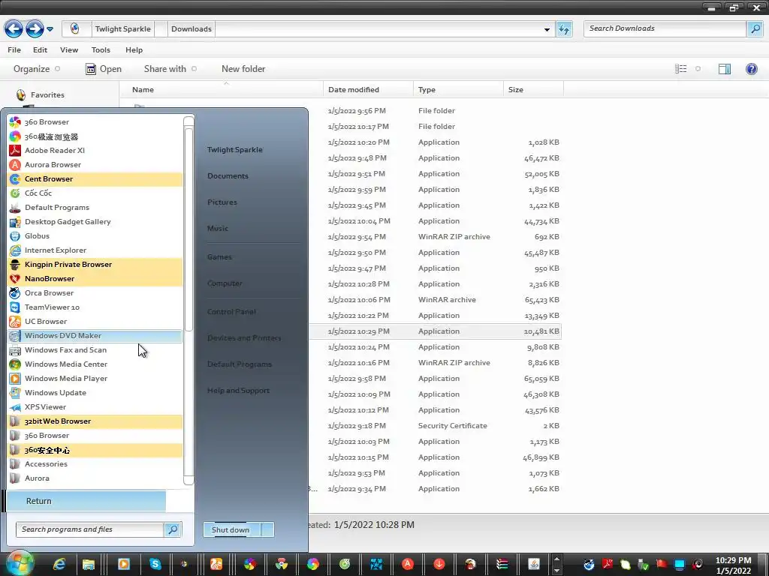Select the Security Certificate file row
The width and height of the screenshot is (769, 576).
435,426
